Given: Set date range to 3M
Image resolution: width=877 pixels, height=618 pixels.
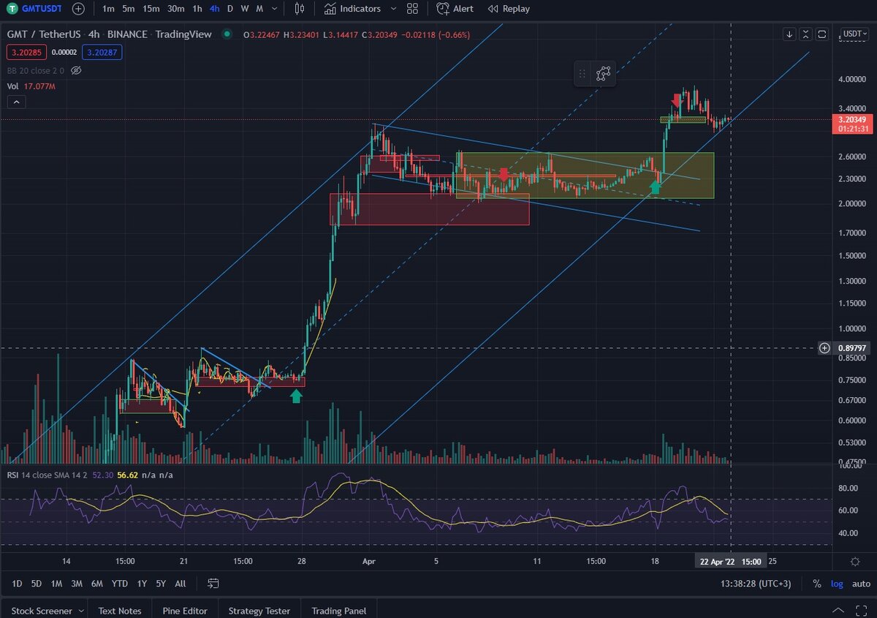Looking at the screenshot, I should pos(77,584).
